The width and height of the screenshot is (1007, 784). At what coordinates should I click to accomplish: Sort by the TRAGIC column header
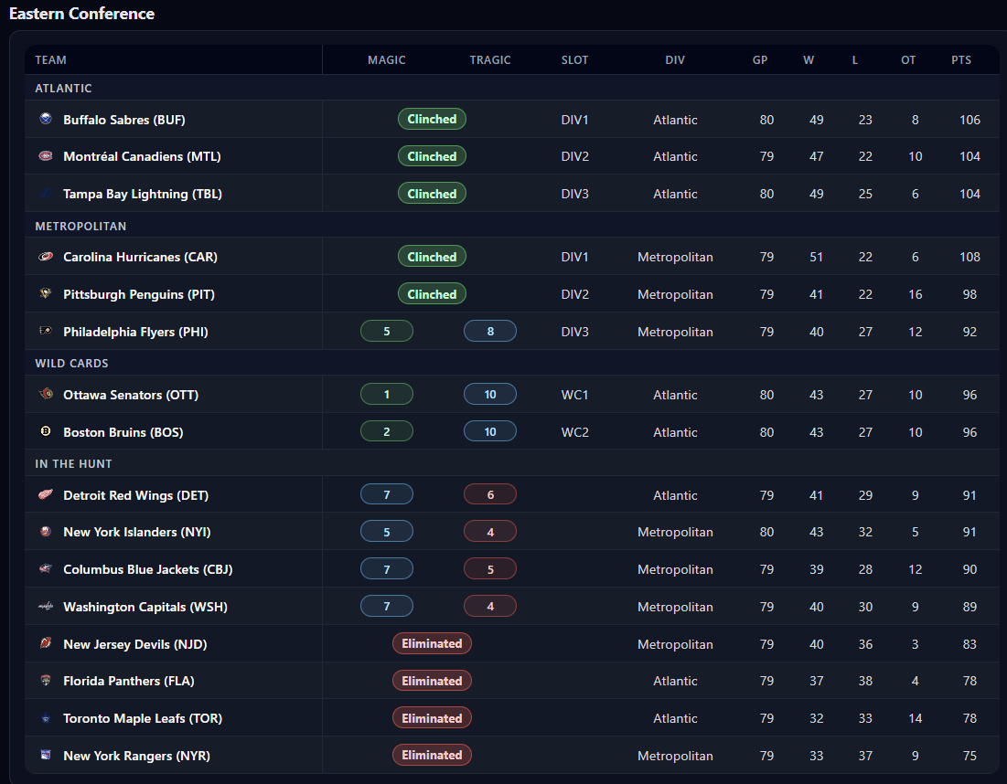pyautogui.click(x=490, y=59)
